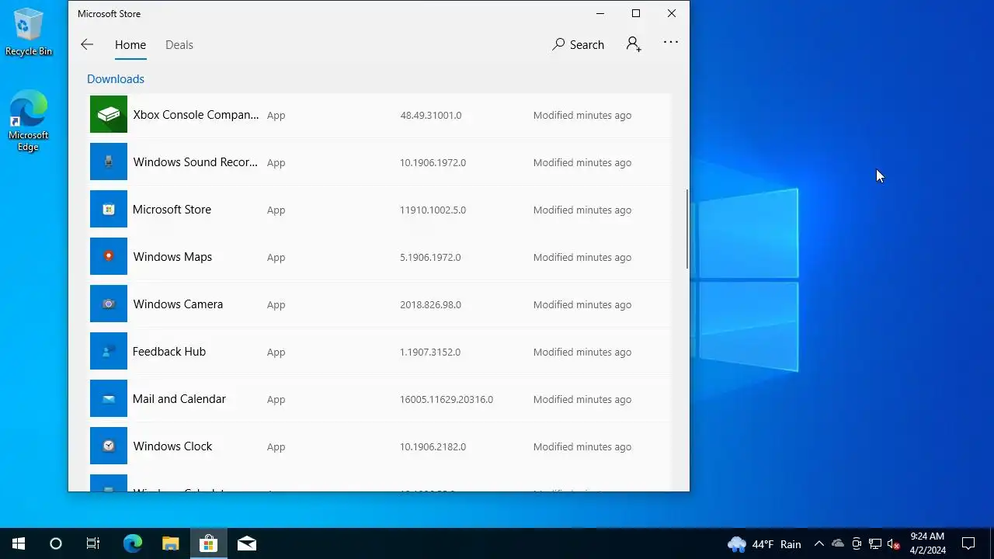Image resolution: width=994 pixels, height=559 pixels.
Task: Select the Windows Clock name text
Action: 172,446
